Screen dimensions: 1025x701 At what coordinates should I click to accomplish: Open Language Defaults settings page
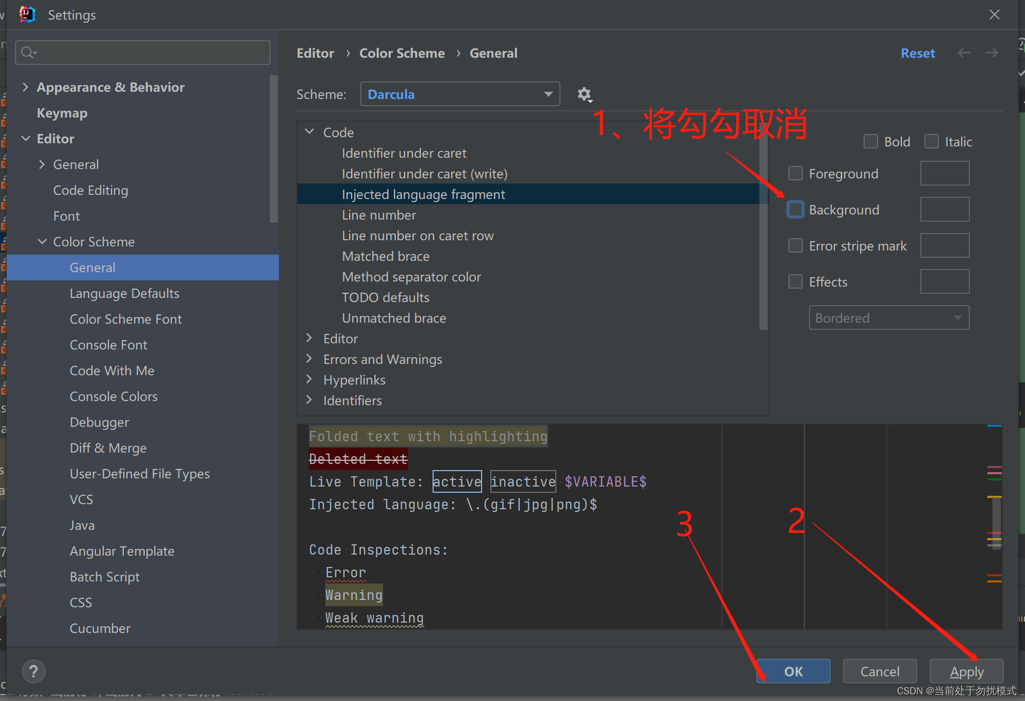click(124, 293)
